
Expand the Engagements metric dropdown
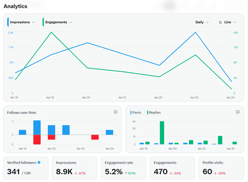pyautogui.click(x=59, y=22)
